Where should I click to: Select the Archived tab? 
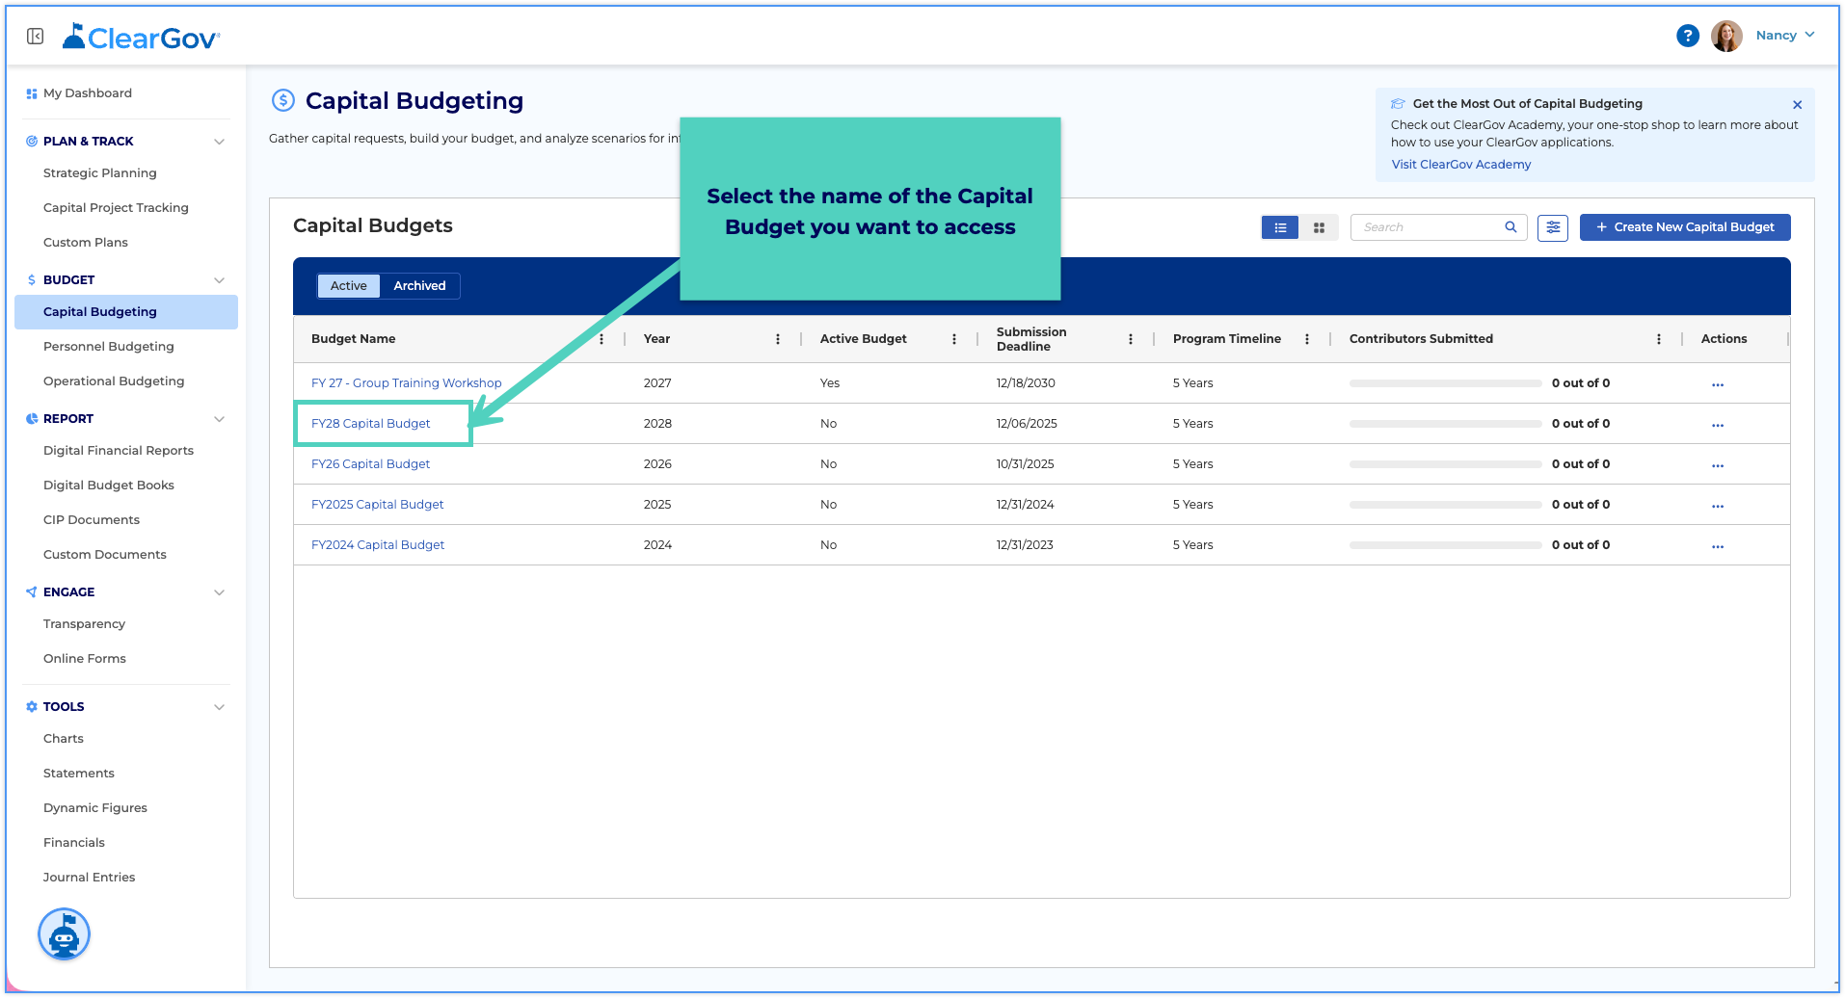(x=419, y=286)
